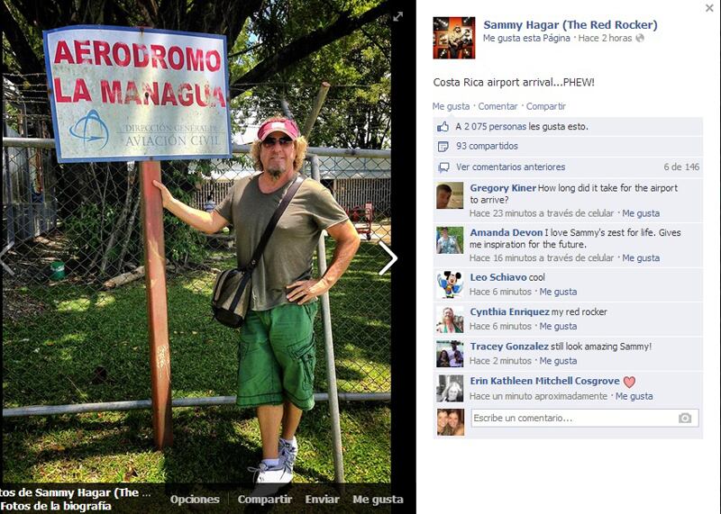Screen dimensions: 721x514
Task: Click the Escribe un comentario field
Action: click(x=585, y=418)
